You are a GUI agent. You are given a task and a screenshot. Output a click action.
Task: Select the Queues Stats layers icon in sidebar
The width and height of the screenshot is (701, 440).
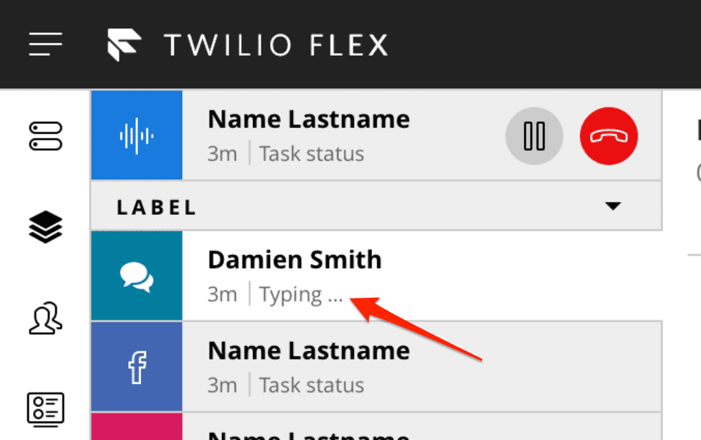(x=45, y=227)
